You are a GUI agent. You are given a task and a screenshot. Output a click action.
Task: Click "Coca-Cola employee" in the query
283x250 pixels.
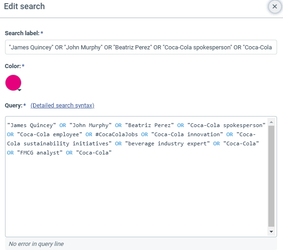coord(49,134)
